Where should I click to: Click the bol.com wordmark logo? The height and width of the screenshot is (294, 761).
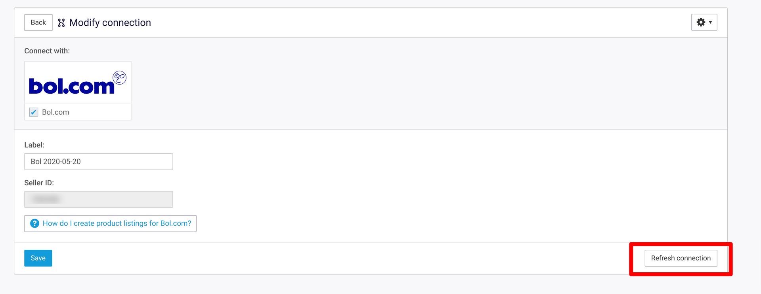pyautogui.click(x=72, y=86)
